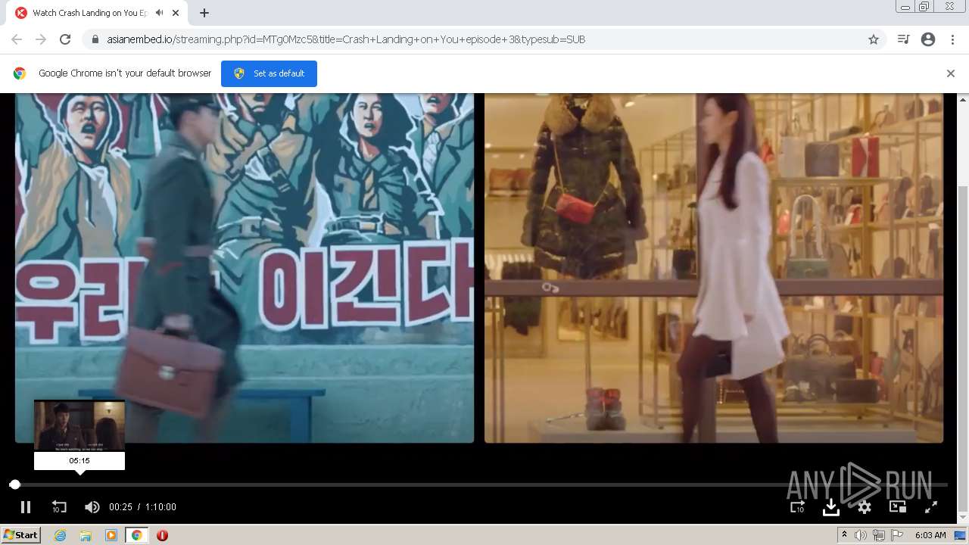969x545 pixels.
Task: Open network status tray icon
Action: pos(879,535)
